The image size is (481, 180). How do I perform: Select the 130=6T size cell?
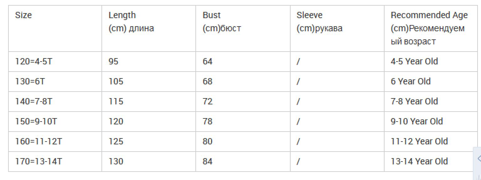click(x=55, y=82)
